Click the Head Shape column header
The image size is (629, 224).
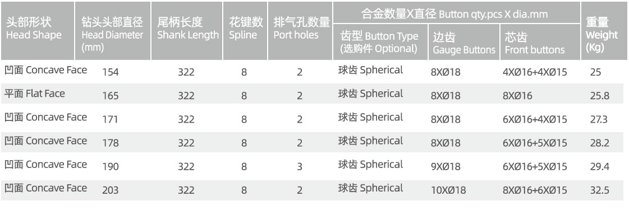(x=34, y=29)
